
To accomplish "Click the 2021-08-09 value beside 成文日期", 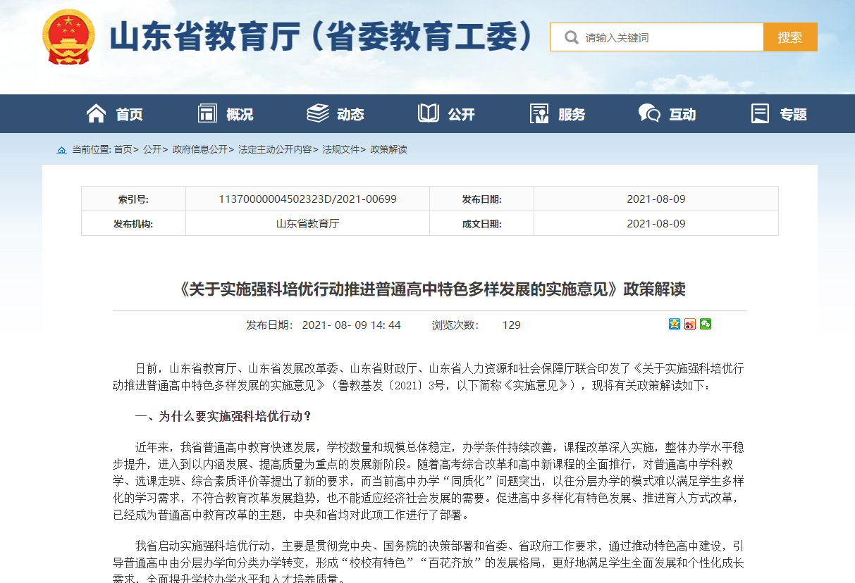I will [x=656, y=224].
